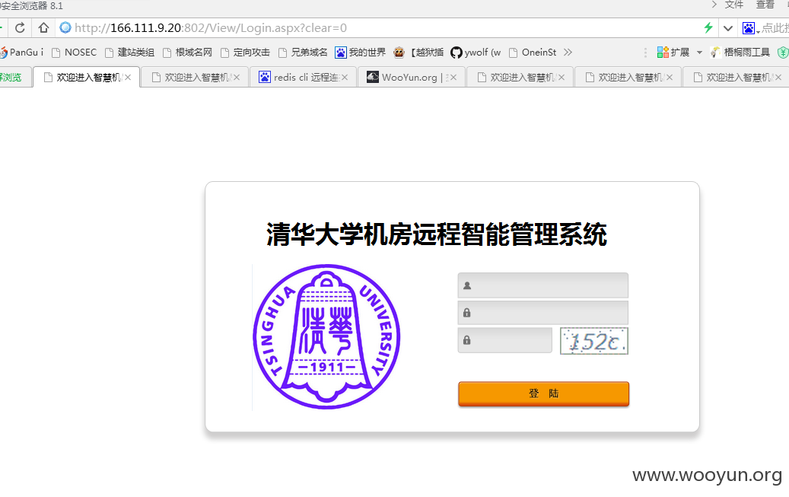
Task: Open the 兄弟域名 bookmark
Action: point(304,53)
